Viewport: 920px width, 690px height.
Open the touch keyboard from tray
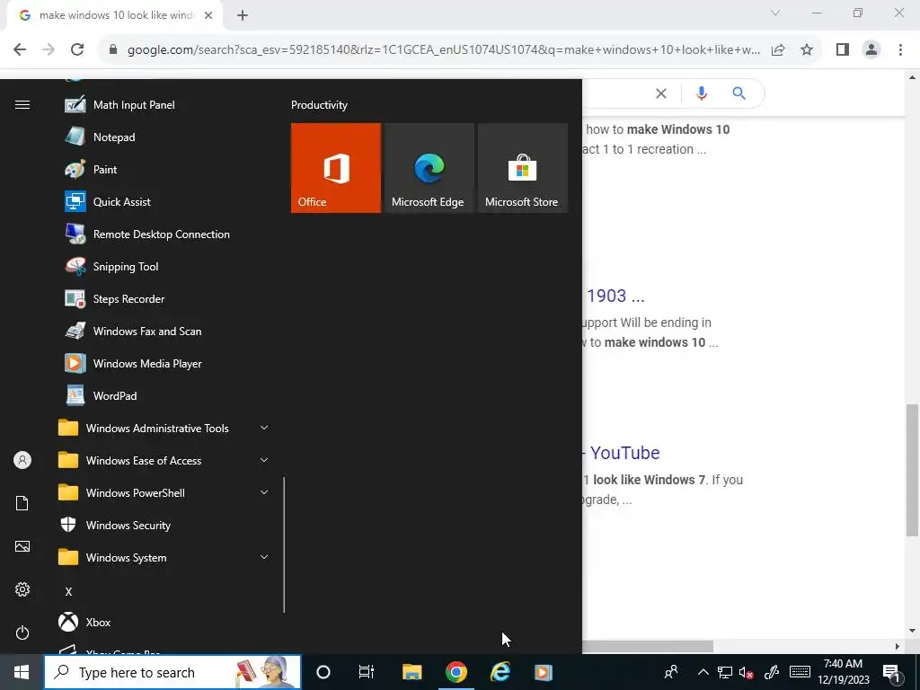800,672
